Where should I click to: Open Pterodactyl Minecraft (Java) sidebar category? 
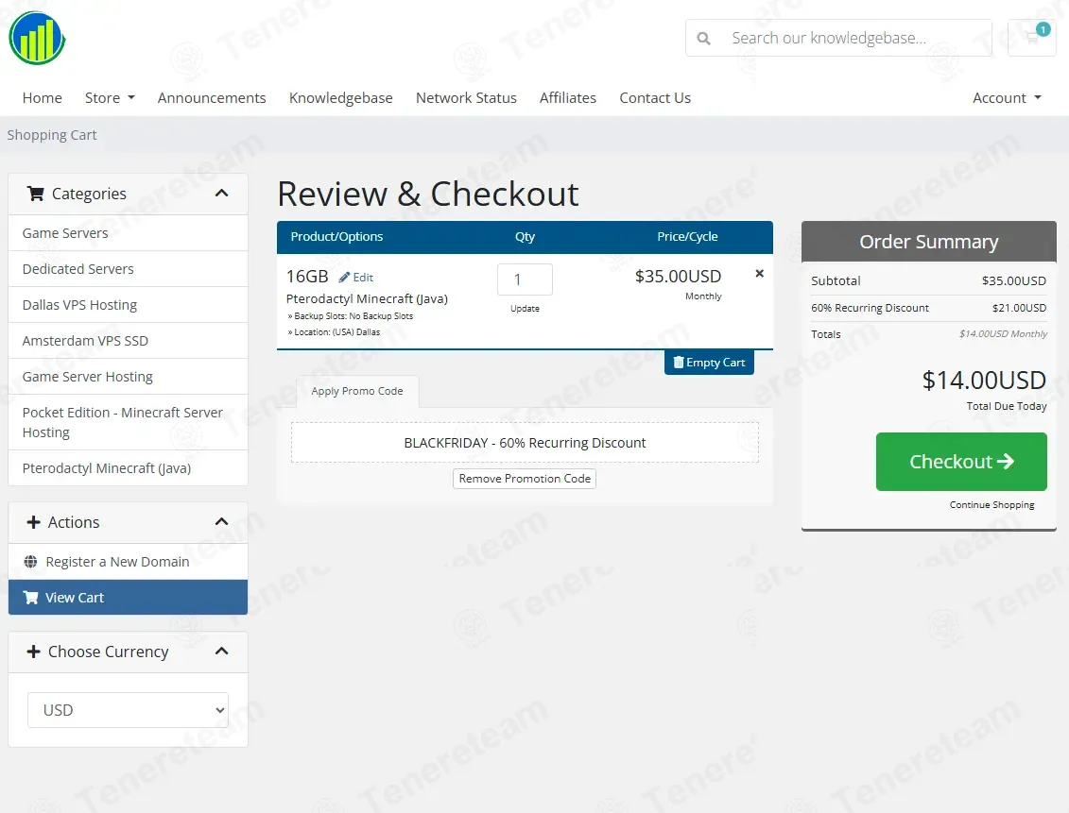tap(129, 468)
